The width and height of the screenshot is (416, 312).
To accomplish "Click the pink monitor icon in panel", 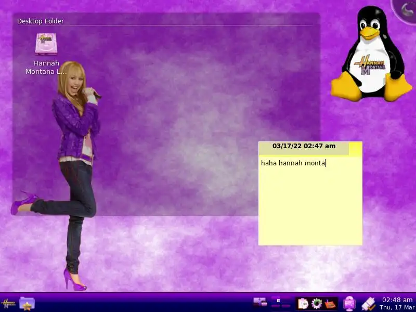I will point(349,304).
